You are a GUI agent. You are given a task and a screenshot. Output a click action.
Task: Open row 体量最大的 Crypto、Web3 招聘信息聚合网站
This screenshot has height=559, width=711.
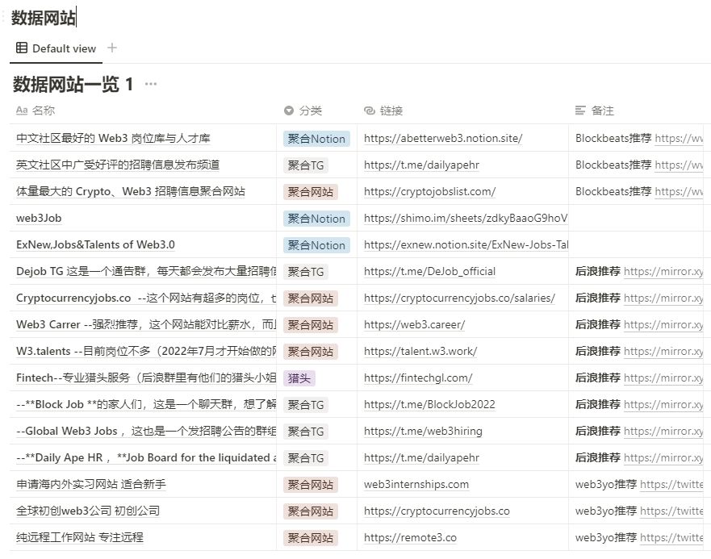[131, 191]
